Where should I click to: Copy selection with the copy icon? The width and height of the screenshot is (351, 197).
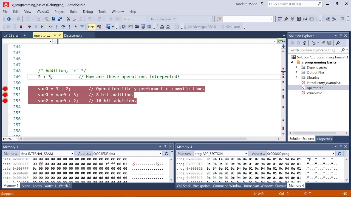tap(74, 19)
